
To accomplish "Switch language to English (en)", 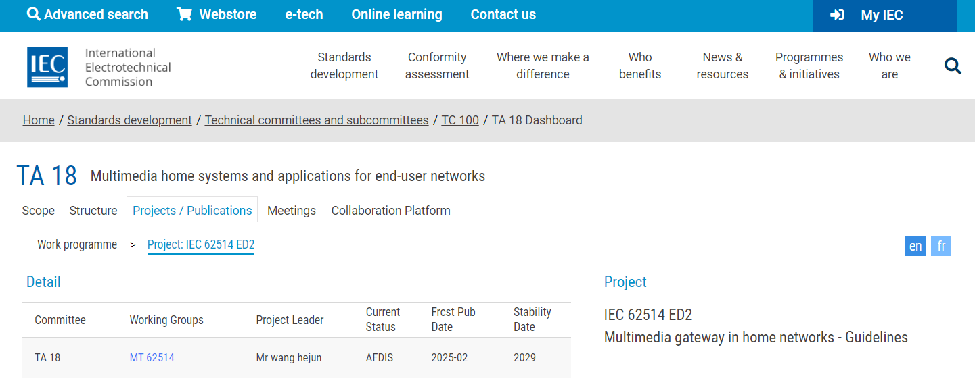I will tap(915, 246).
